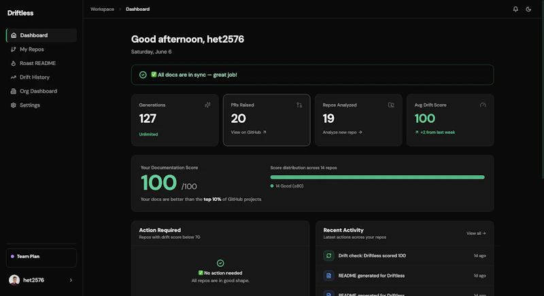
Task: Click the My Repos branch icon
Action: [13, 49]
